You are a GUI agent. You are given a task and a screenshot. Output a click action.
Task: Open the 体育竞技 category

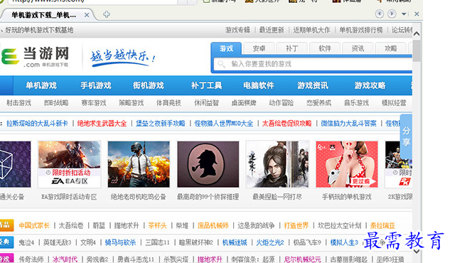168,102
